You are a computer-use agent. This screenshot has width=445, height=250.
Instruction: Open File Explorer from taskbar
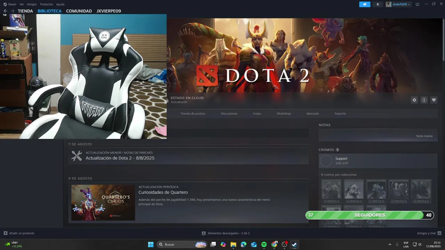click(233, 244)
